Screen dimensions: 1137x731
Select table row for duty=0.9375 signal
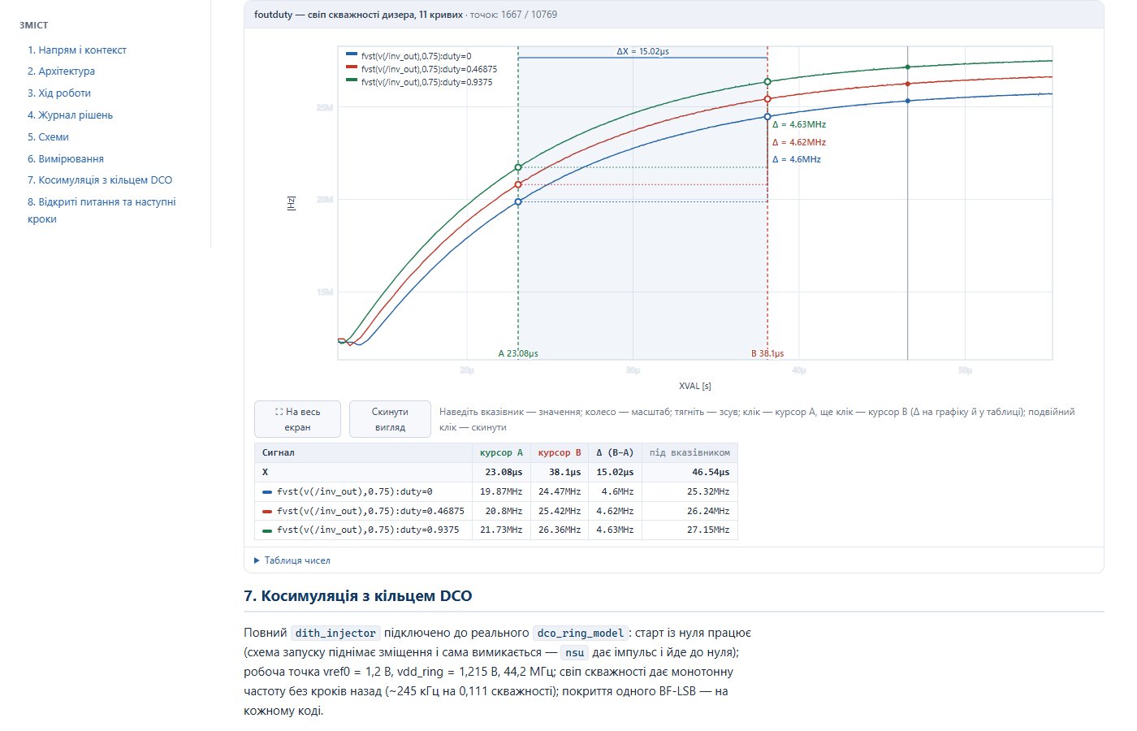click(495, 530)
